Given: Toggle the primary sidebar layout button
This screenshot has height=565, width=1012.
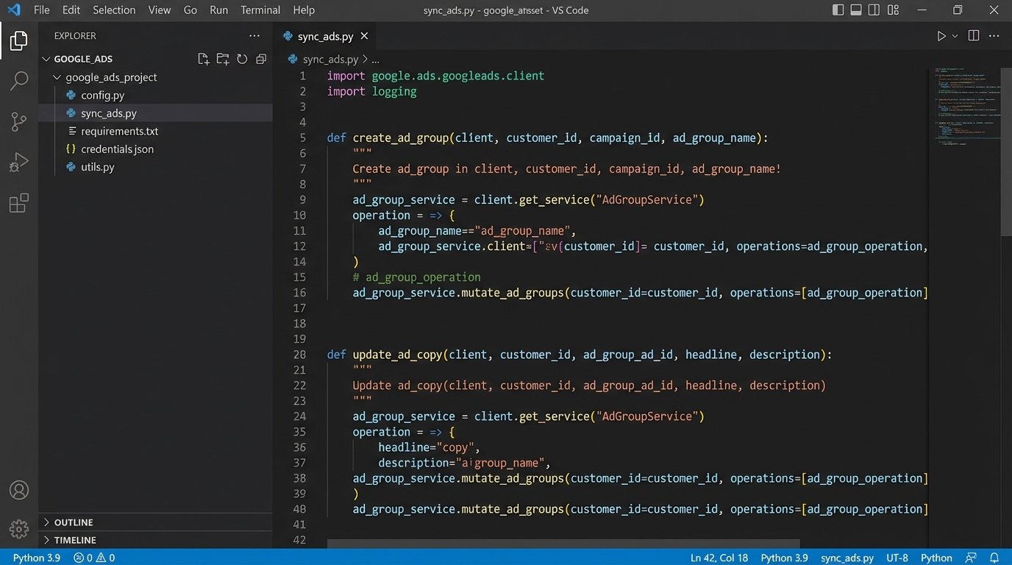Looking at the screenshot, I should [x=838, y=10].
